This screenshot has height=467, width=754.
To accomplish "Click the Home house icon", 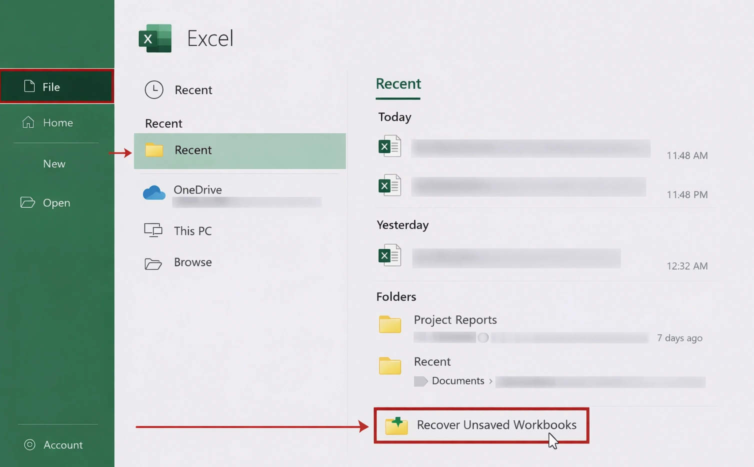I will (x=28, y=122).
